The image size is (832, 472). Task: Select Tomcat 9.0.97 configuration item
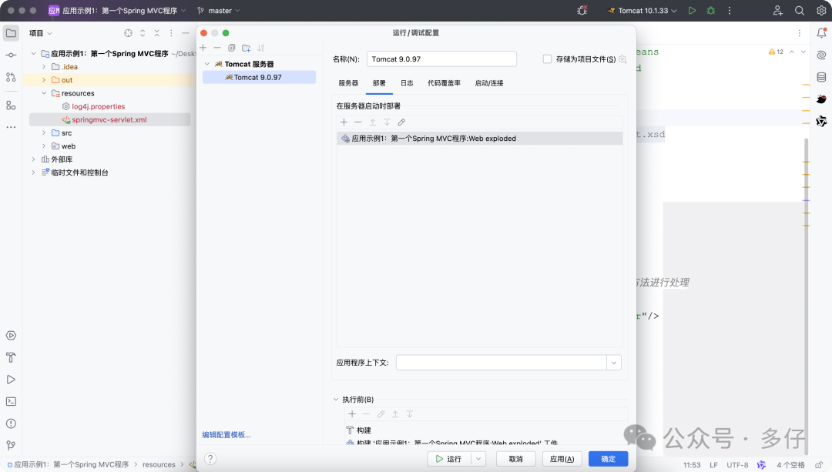[x=259, y=78]
